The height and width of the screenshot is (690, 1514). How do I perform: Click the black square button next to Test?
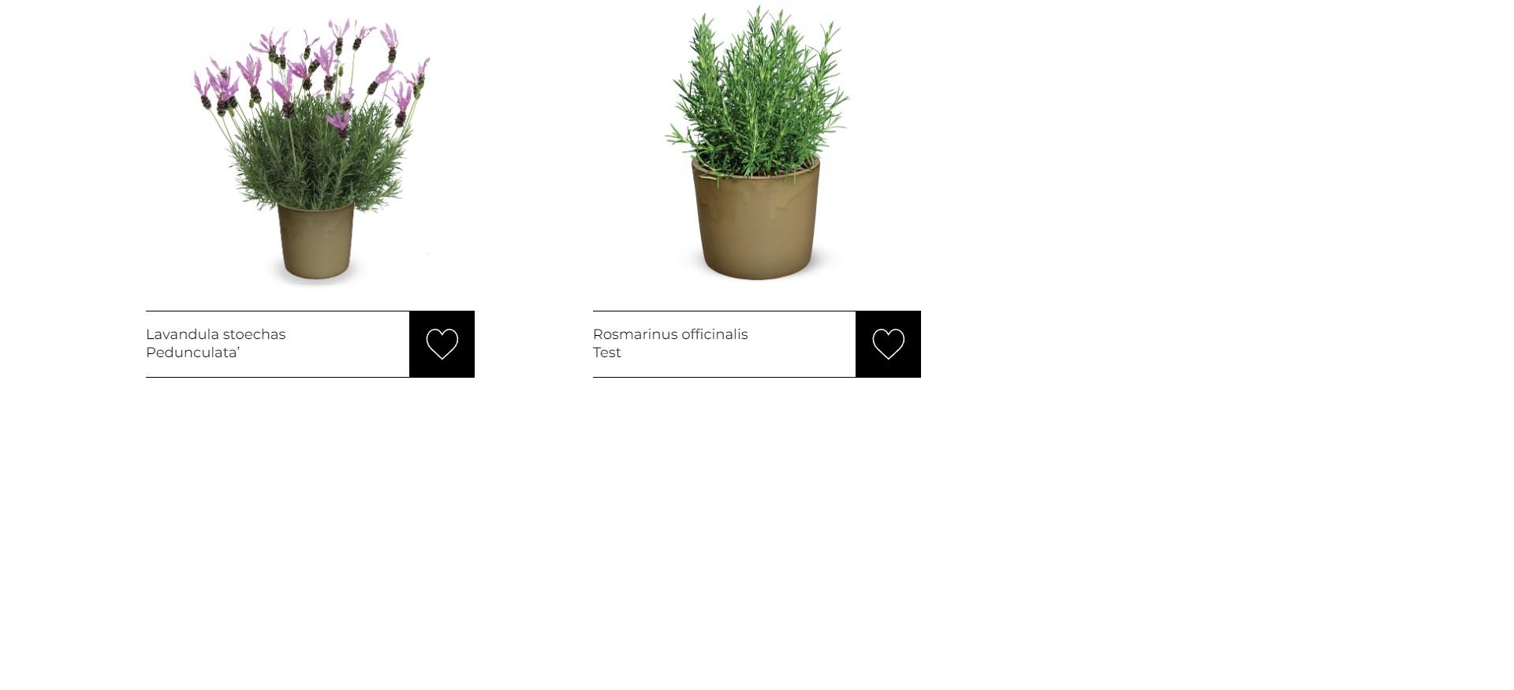point(888,344)
